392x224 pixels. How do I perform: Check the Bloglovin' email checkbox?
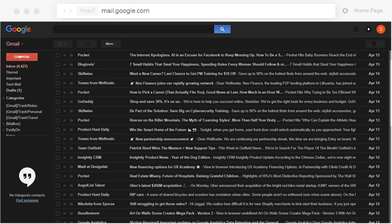[58, 64]
